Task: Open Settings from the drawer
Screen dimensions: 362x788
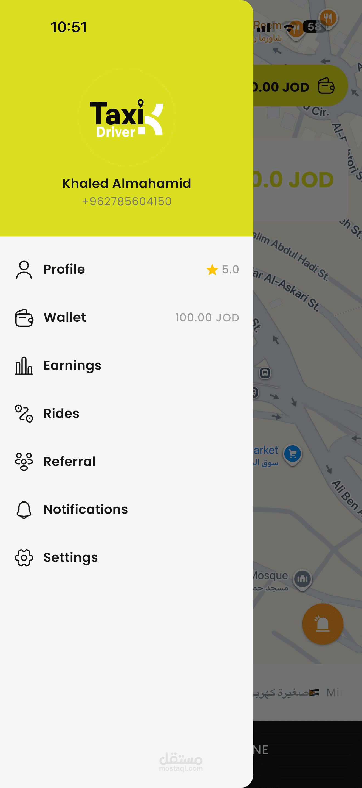Action: [71, 557]
